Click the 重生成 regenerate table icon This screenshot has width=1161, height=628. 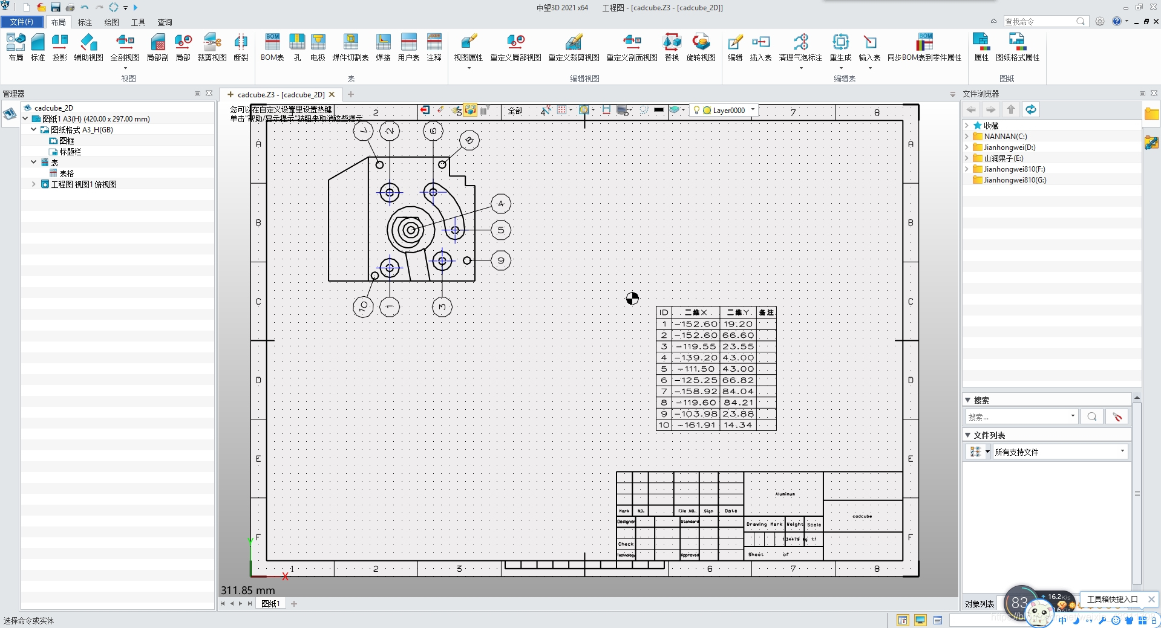click(840, 47)
